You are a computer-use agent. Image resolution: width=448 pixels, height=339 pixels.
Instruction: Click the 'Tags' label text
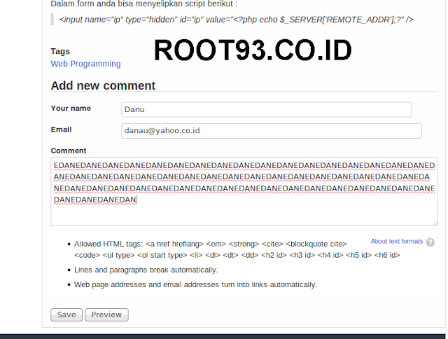(60, 51)
